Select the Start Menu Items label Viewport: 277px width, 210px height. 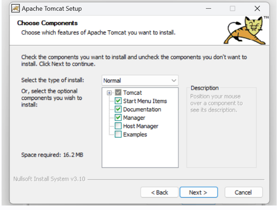(145, 101)
